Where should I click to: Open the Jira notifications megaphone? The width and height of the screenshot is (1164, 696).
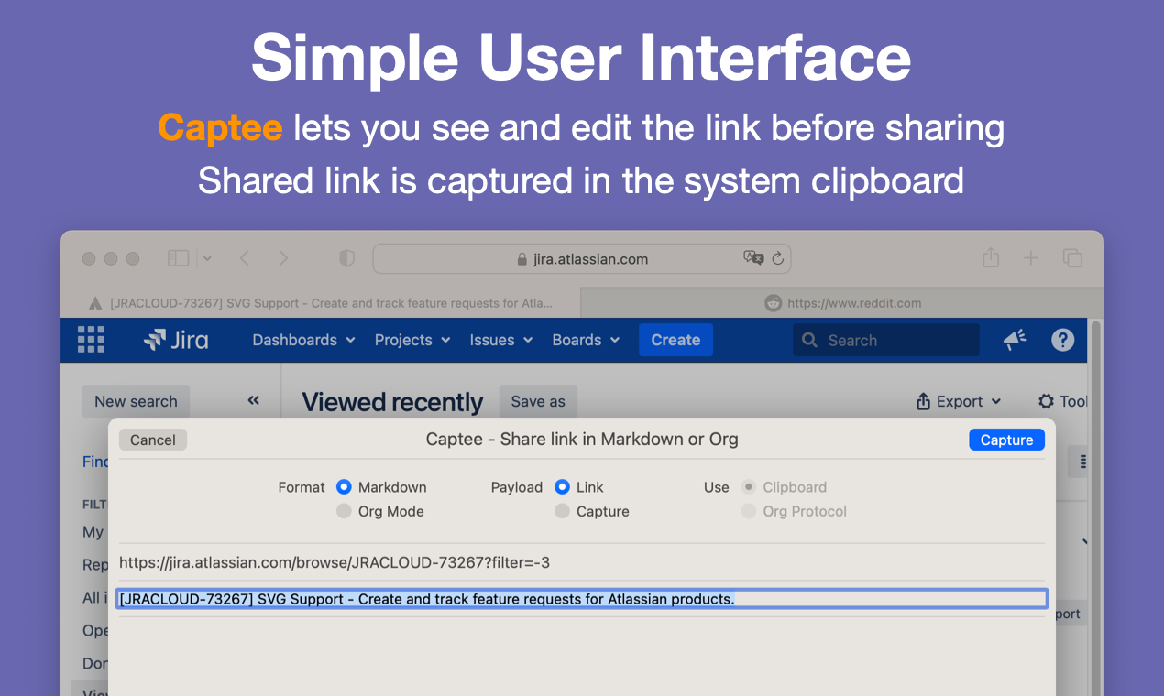click(x=1015, y=340)
